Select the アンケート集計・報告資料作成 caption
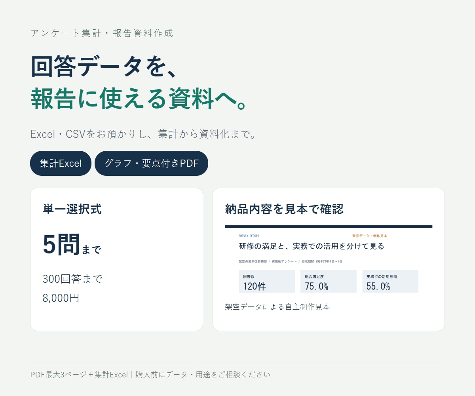The width and height of the screenshot is (475, 396). pos(102,33)
